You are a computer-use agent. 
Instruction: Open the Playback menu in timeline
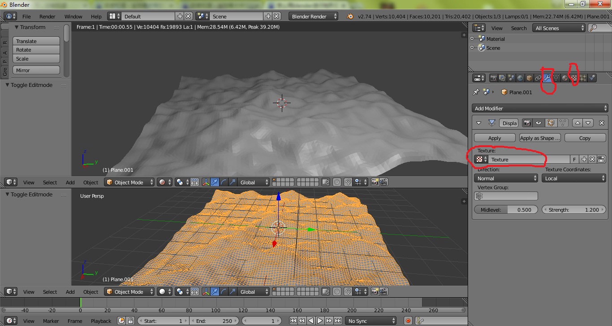(101, 321)
